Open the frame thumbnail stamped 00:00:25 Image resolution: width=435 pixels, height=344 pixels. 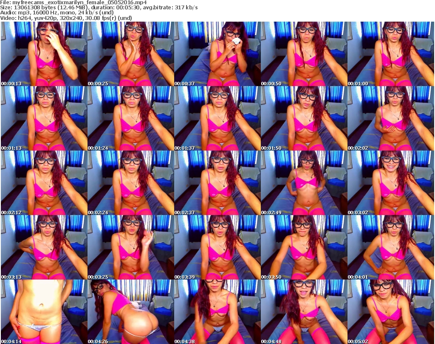(x=131, y=54)
